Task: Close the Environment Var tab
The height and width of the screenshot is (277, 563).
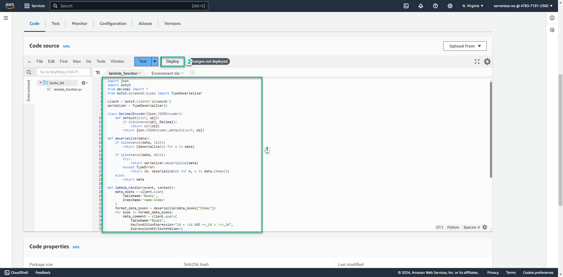Action: pyautogui.click(x=182, y=73)
